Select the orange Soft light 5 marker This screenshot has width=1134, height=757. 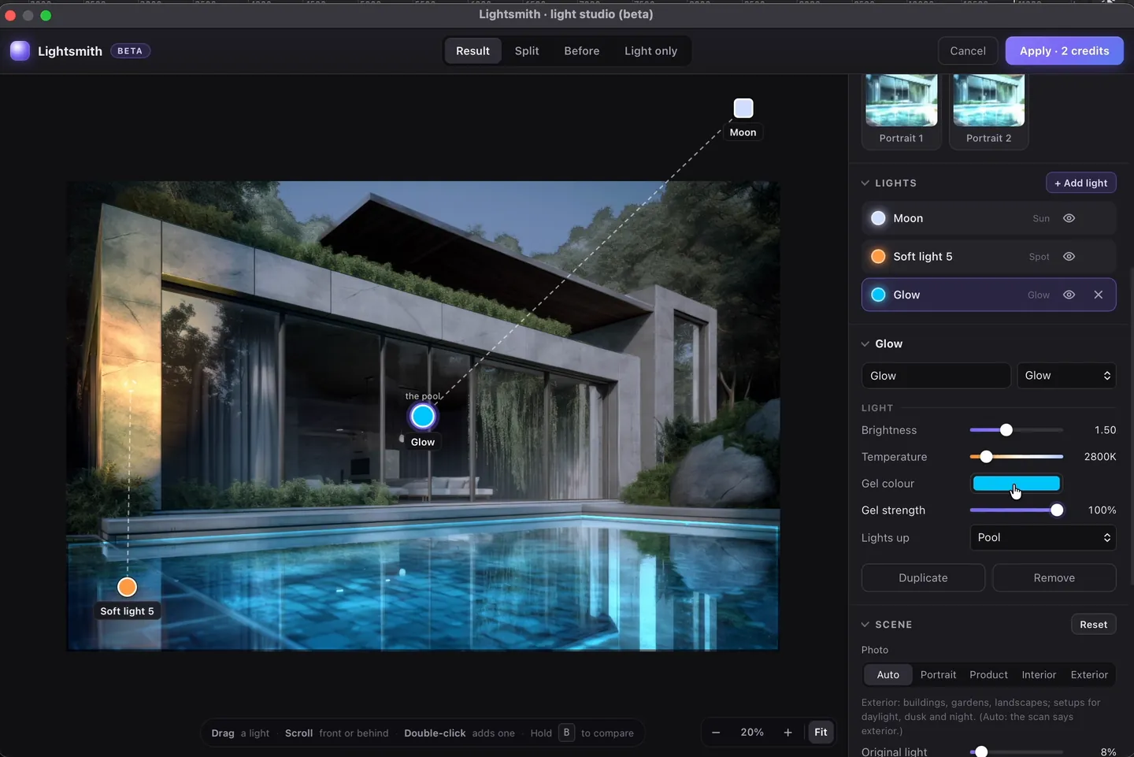point(127,587)
